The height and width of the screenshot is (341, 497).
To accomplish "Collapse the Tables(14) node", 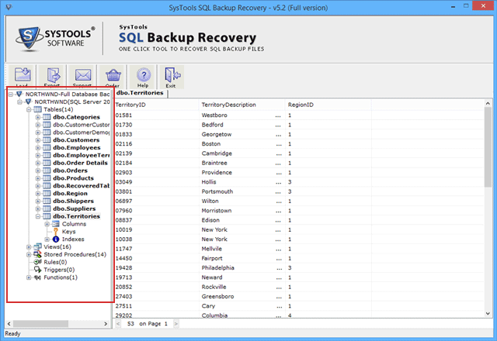I will [29, 109].
